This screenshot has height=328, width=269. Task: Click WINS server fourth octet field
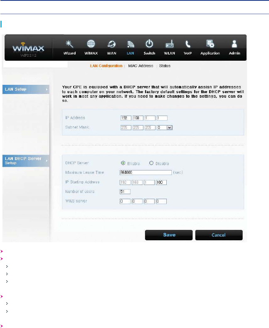pos(161,202)
